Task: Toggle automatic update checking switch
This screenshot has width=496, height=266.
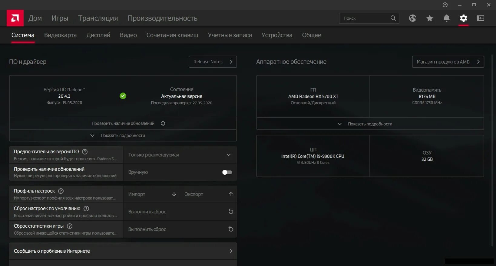Action: click(x=227, y=172)
